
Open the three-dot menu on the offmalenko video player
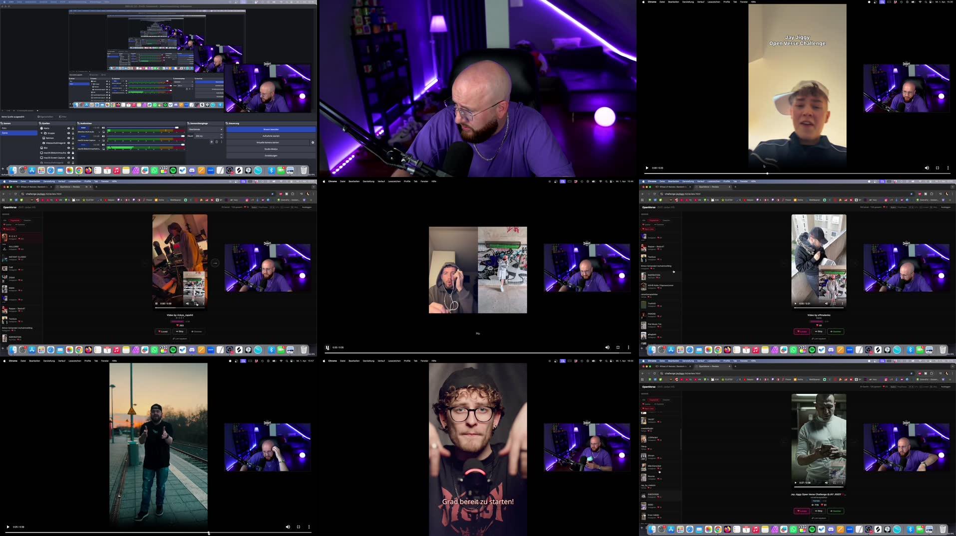842,303
